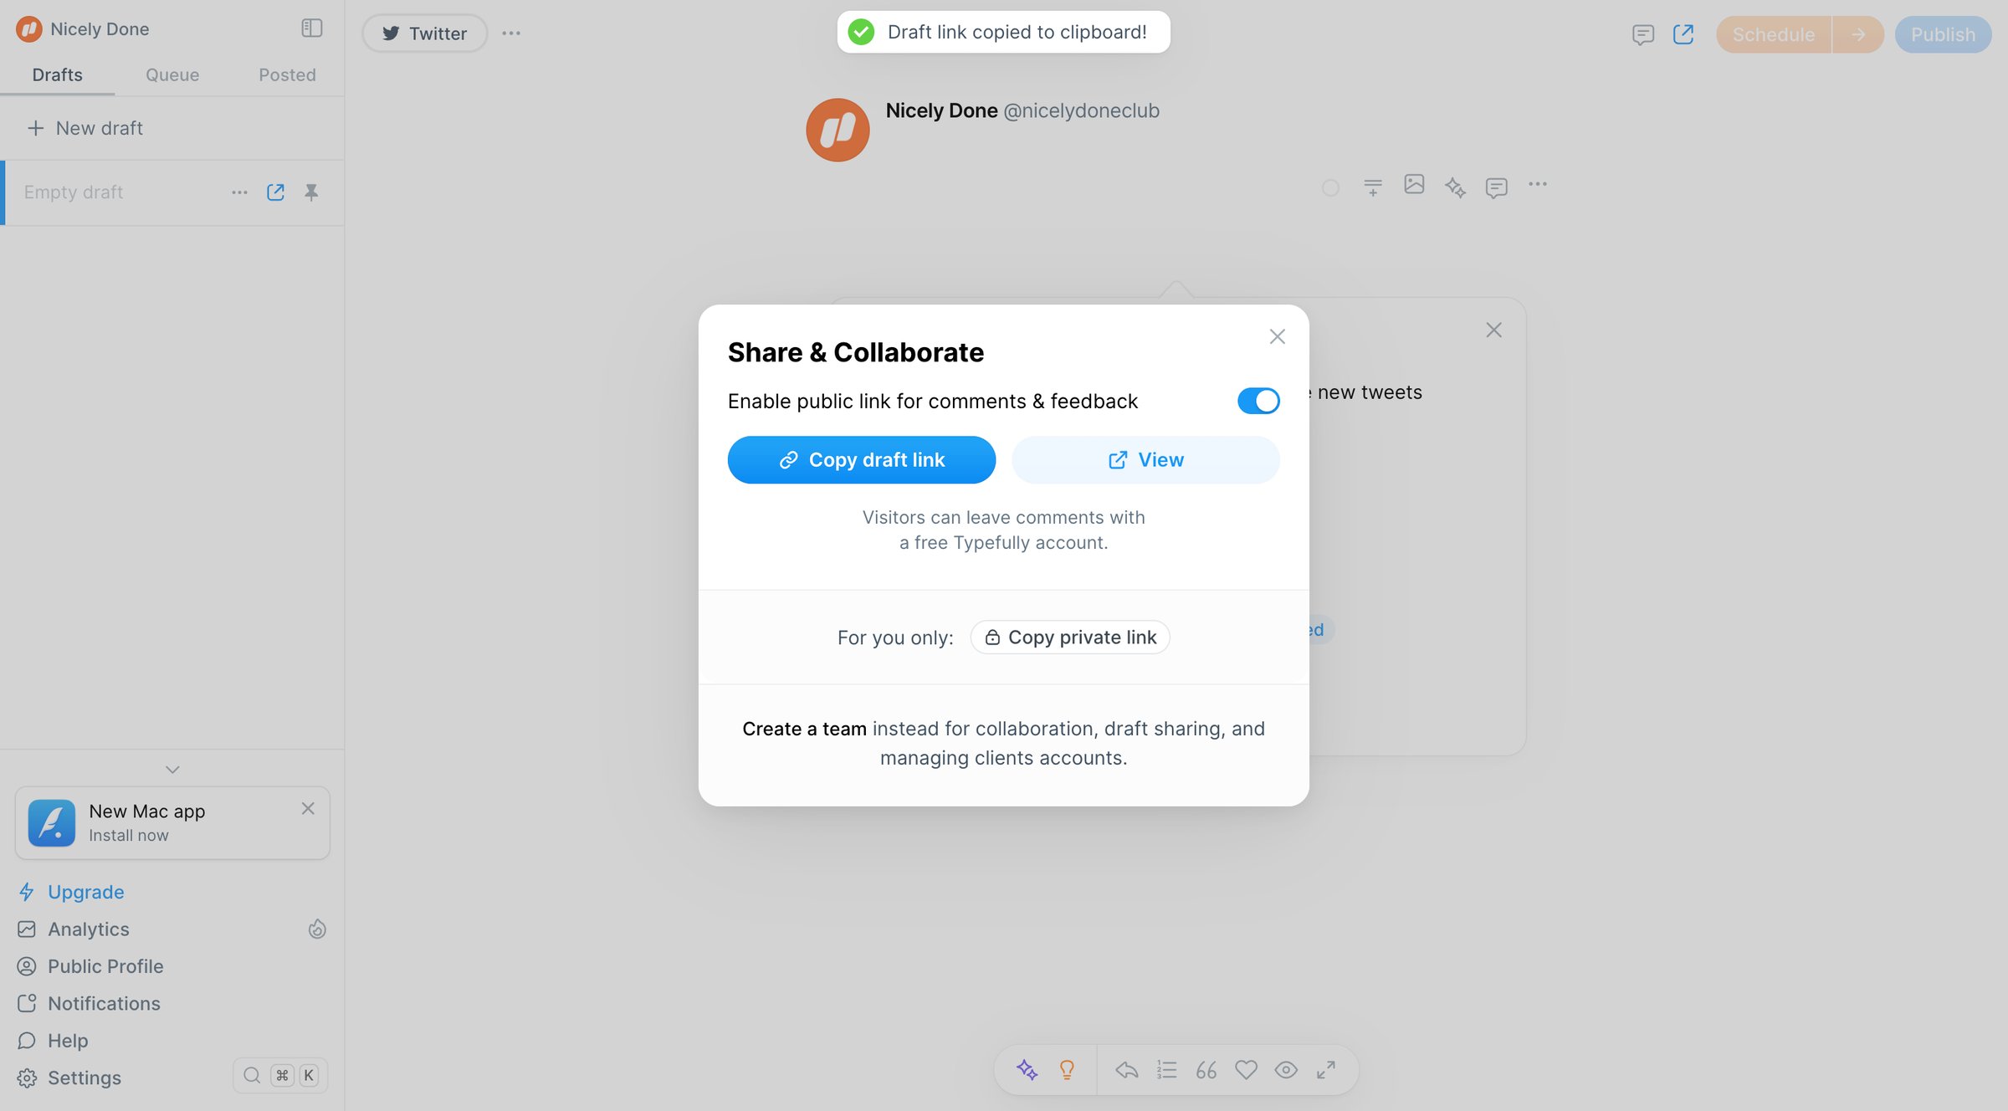Open schedule options arrow

pos(1858,34)
